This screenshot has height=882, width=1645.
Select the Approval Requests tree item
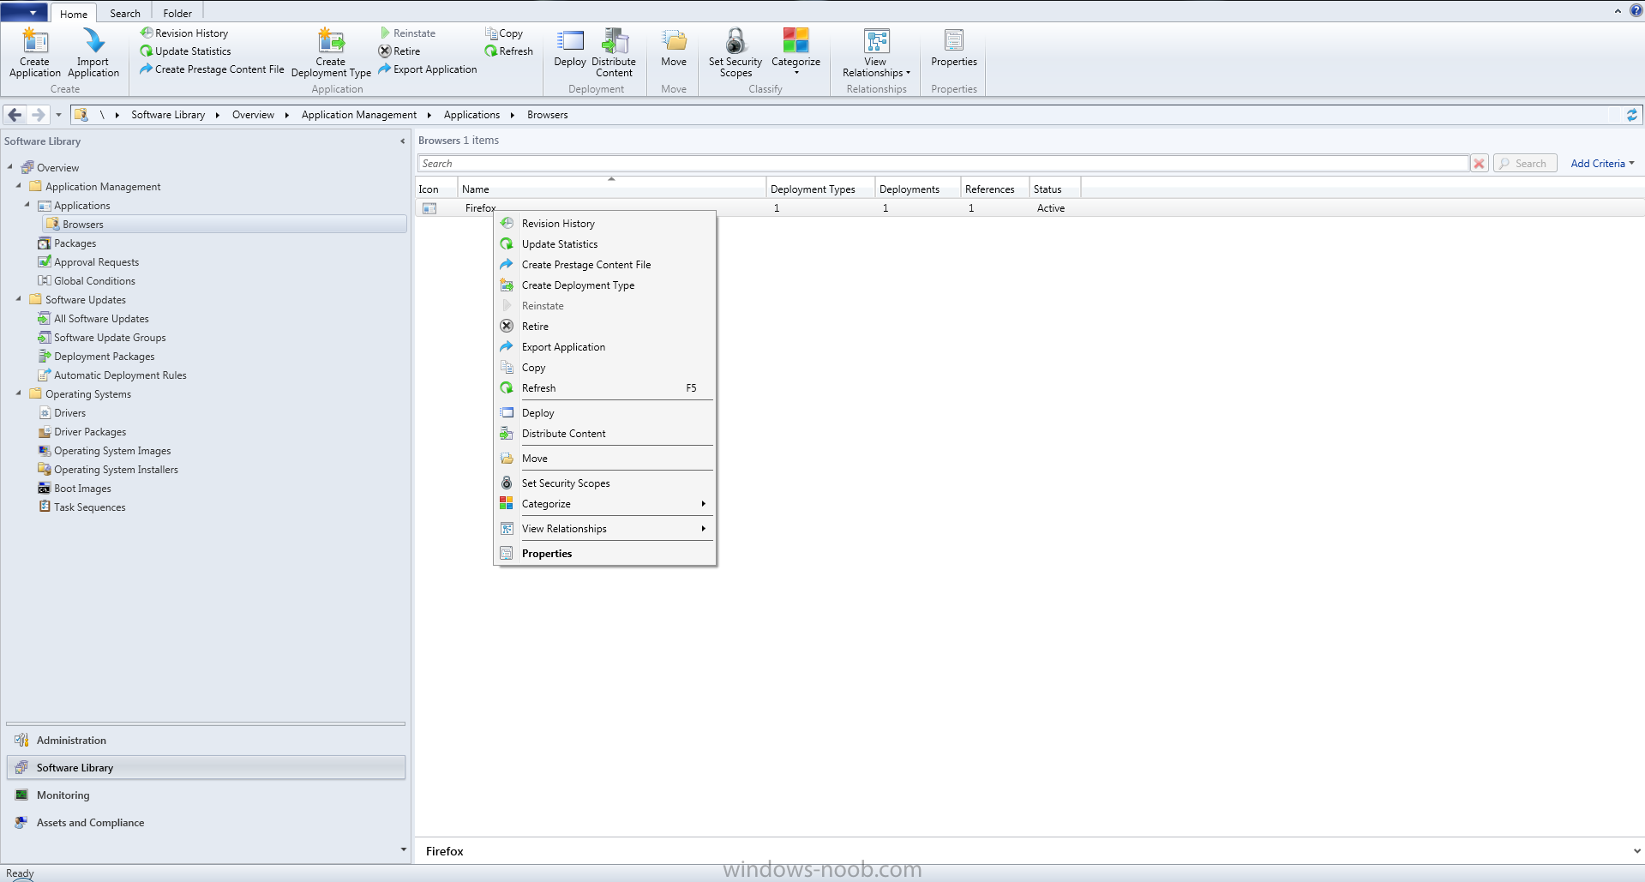click(x=96, y=261)
